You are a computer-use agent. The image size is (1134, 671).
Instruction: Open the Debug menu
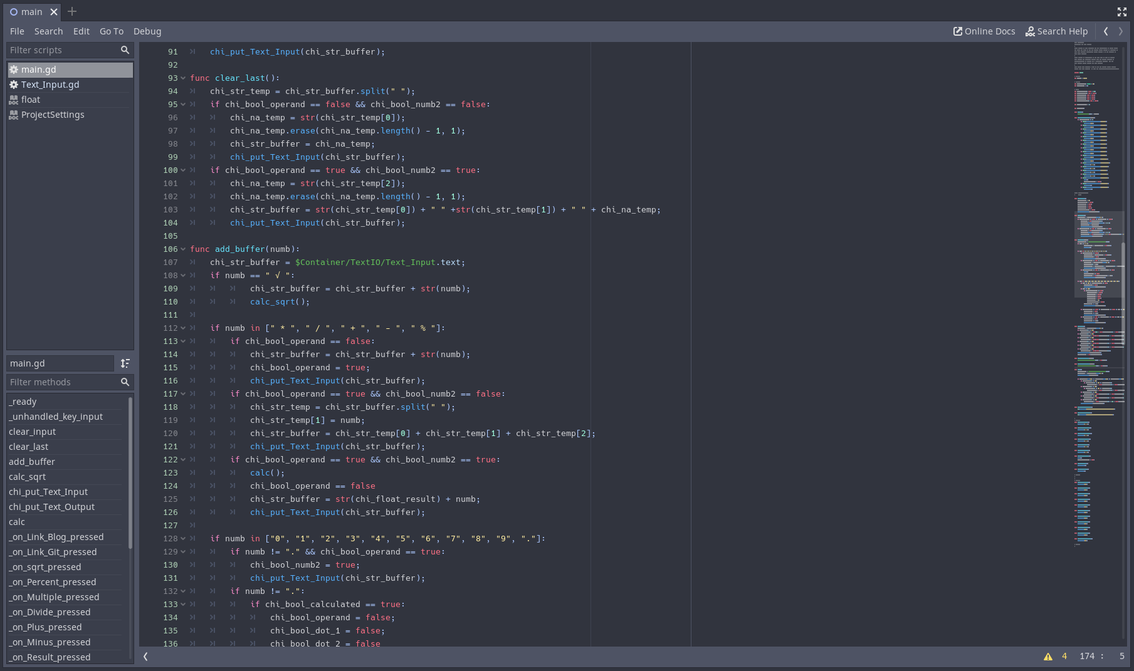coord(147,31)
